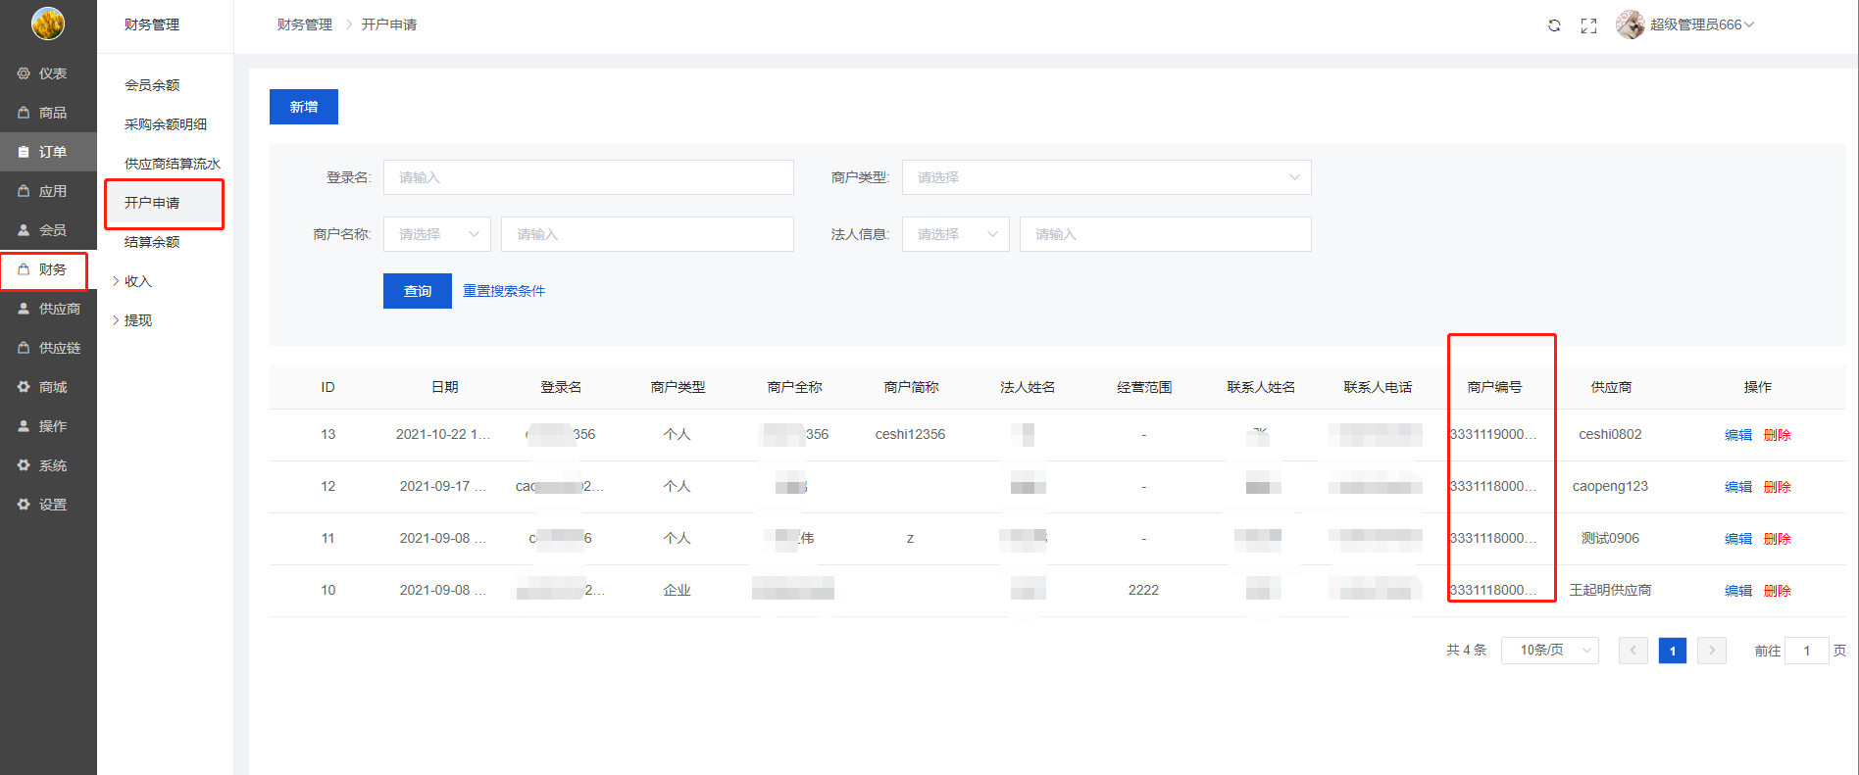Click the blue 新增 button
Image resolution: width=1859 pixels, height=775 pixels.
304,107
